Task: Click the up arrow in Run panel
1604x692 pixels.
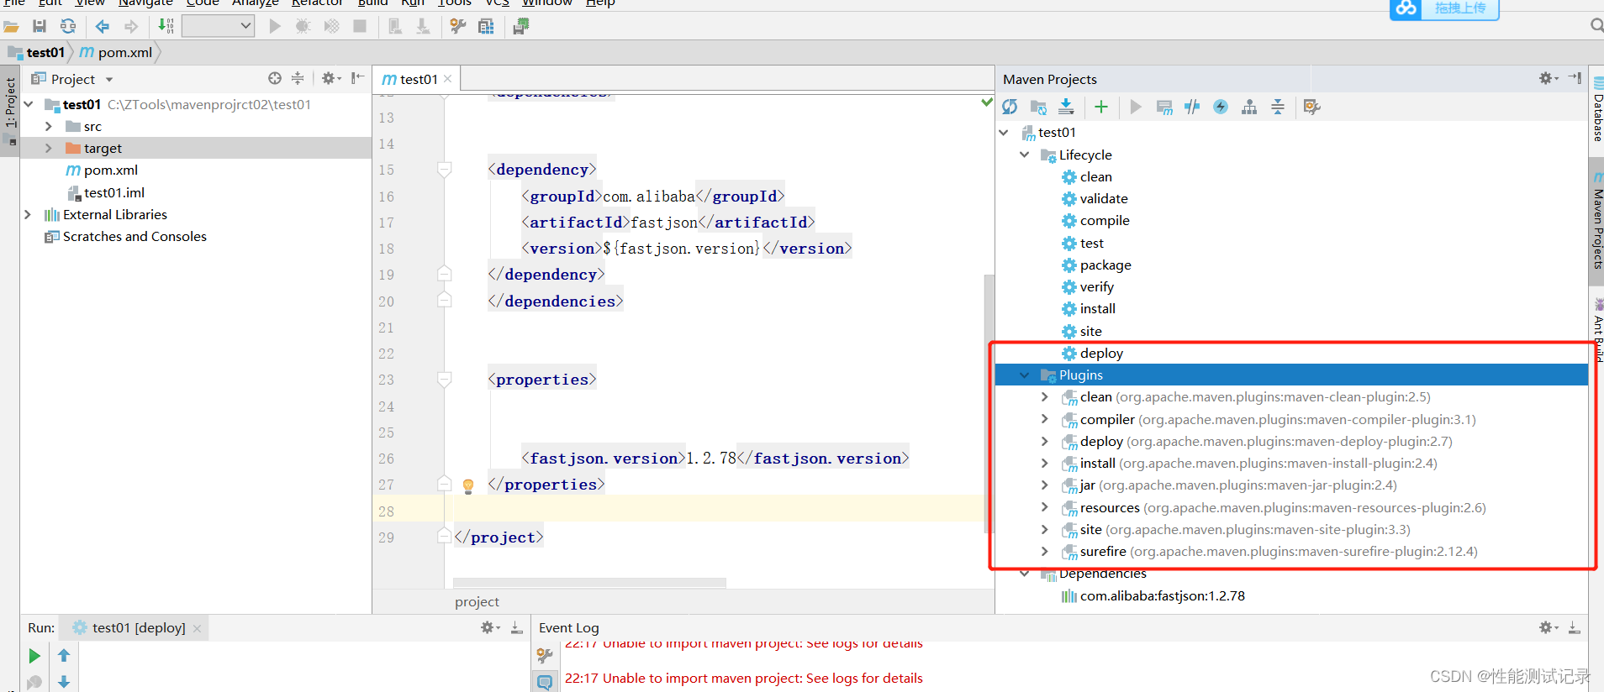Action: pyautogui.click(x=64, y=656)
